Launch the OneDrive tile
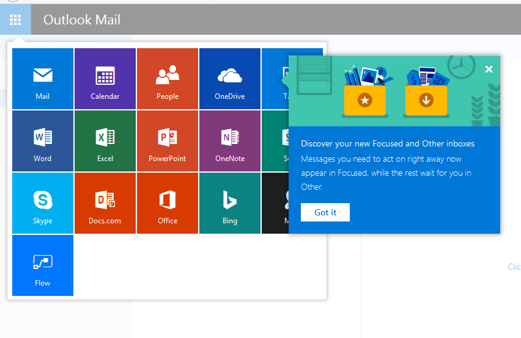Screen dimensions: 521x338 [x=230, y=79]
